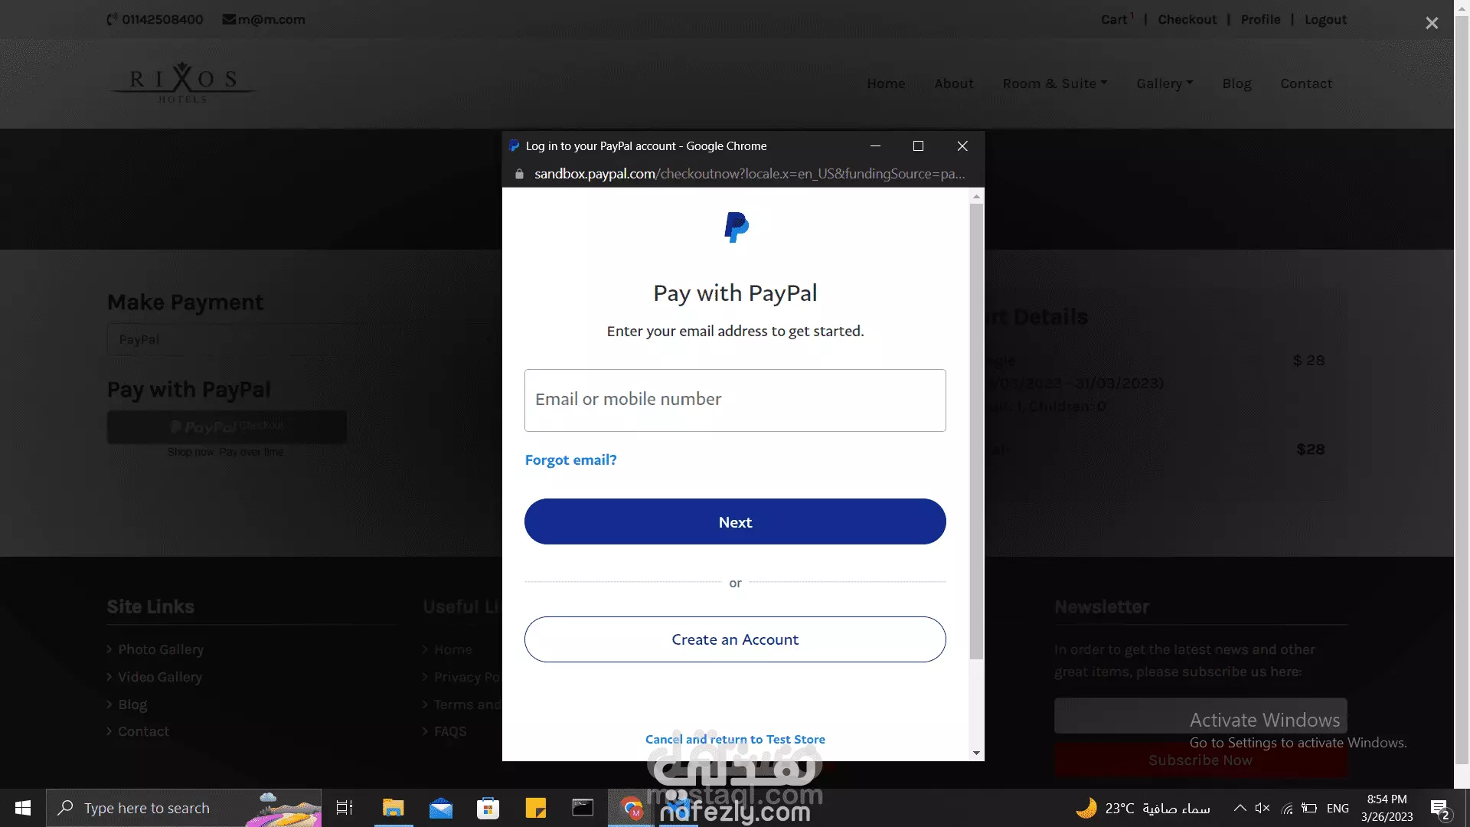This screenshot has height=827, width=1470.
Task: Click the Rixos Hotels logo
Action: (x=182, y=83)
